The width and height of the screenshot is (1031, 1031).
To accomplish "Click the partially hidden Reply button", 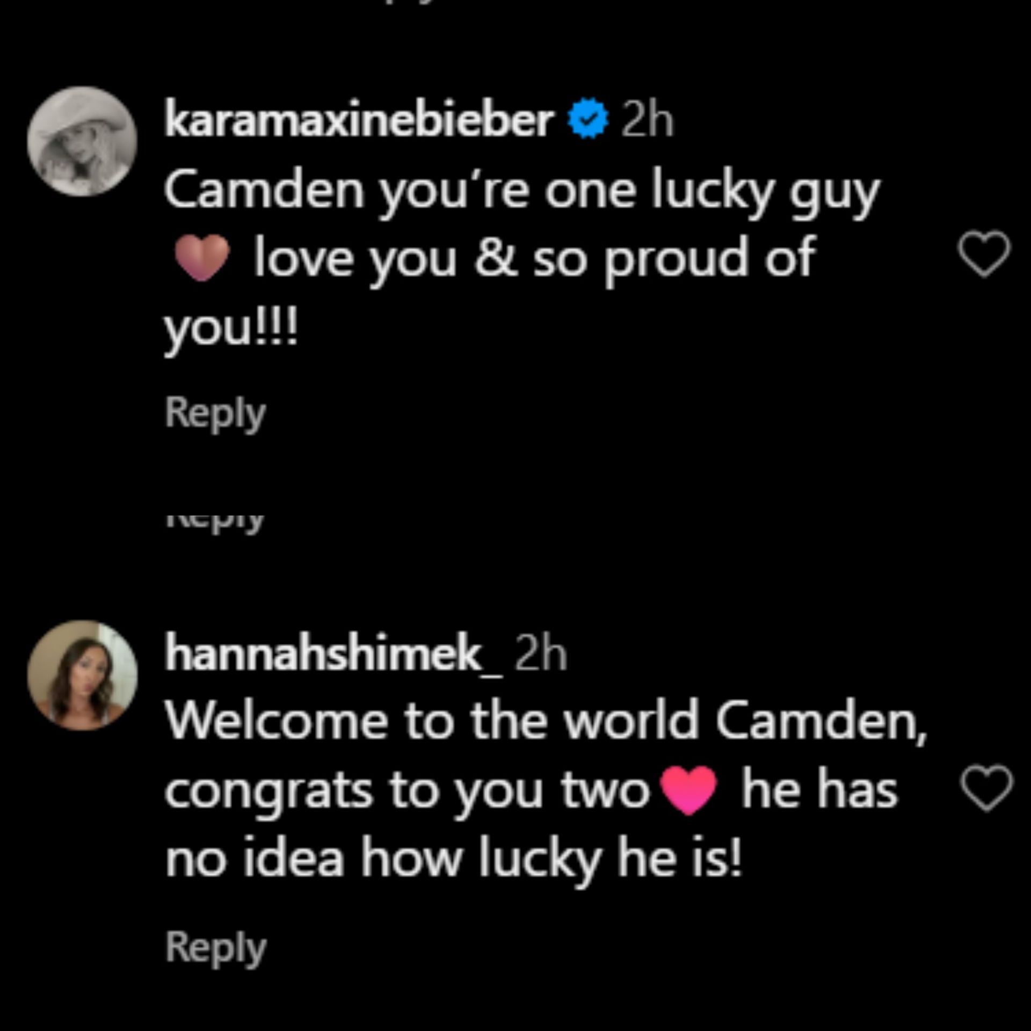I will pos(215,520).
